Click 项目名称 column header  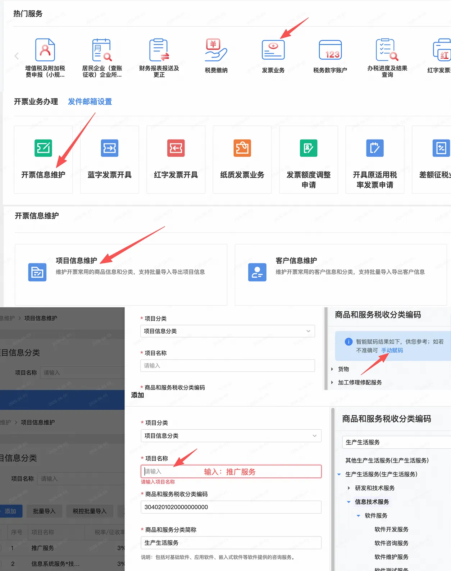pyautogui.click(x=42, y=532)
